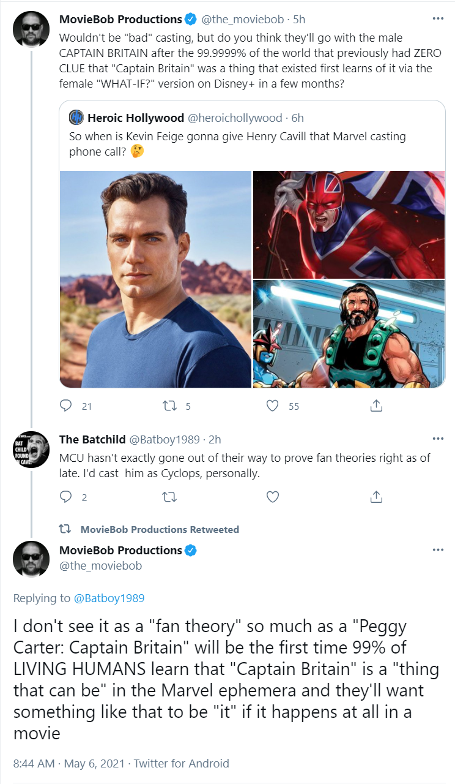Open more options on bottom MovieBob reply
Screen dimensions: 455x784
(x=437, y=550)
